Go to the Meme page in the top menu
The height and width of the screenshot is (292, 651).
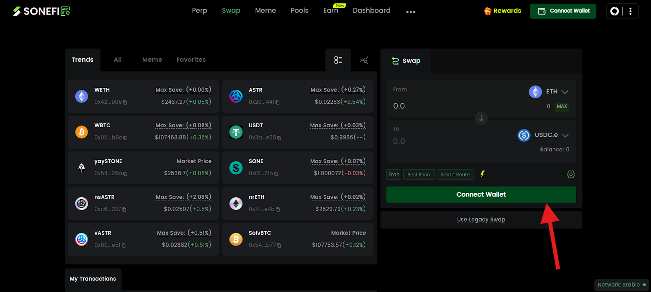265,11
